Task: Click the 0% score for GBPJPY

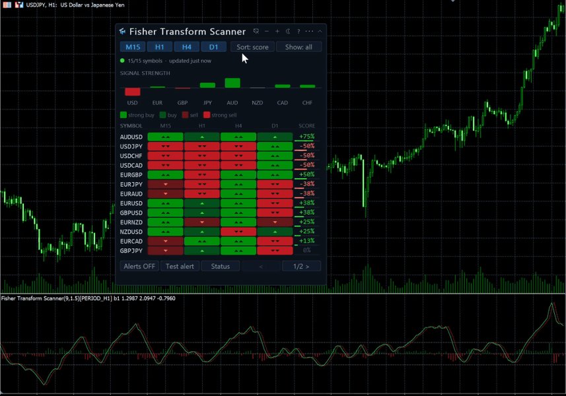Action: coord(307,250)
